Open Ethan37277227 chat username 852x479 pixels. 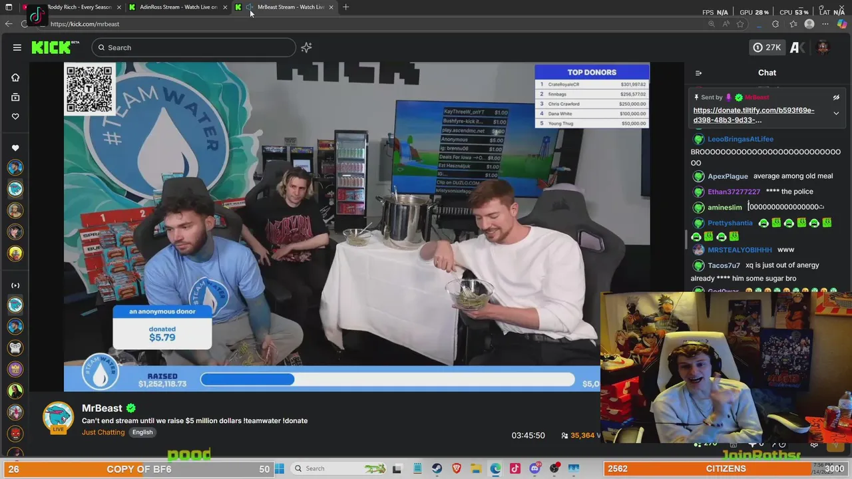coord(734,192)
